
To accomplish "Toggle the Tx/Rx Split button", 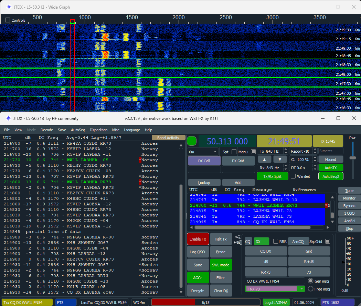I will [x=272, y=176].
